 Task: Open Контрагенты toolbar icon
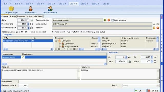click(x=30, y=10)
